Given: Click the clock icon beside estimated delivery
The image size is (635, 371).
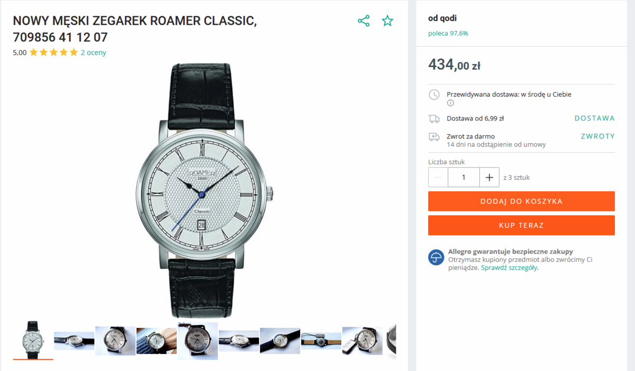Looking at the screenshot, I should point(434,95).
